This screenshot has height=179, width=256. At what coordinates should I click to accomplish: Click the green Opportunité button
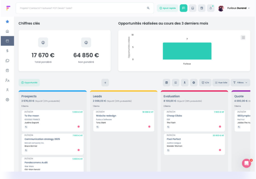point(29,82)
